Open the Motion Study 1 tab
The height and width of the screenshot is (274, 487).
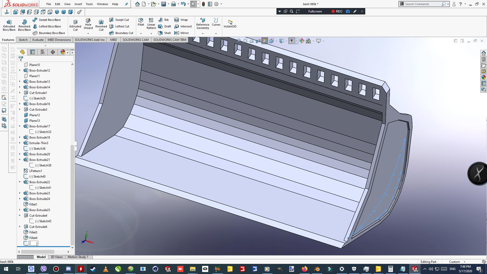pyautogui.click(x=78, y=257)
